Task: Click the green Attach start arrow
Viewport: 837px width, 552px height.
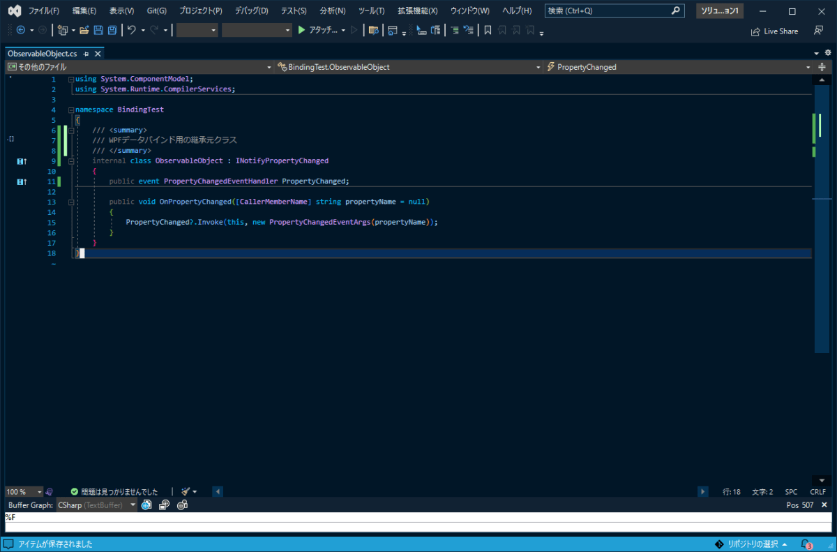Action: tap(301, 30)
